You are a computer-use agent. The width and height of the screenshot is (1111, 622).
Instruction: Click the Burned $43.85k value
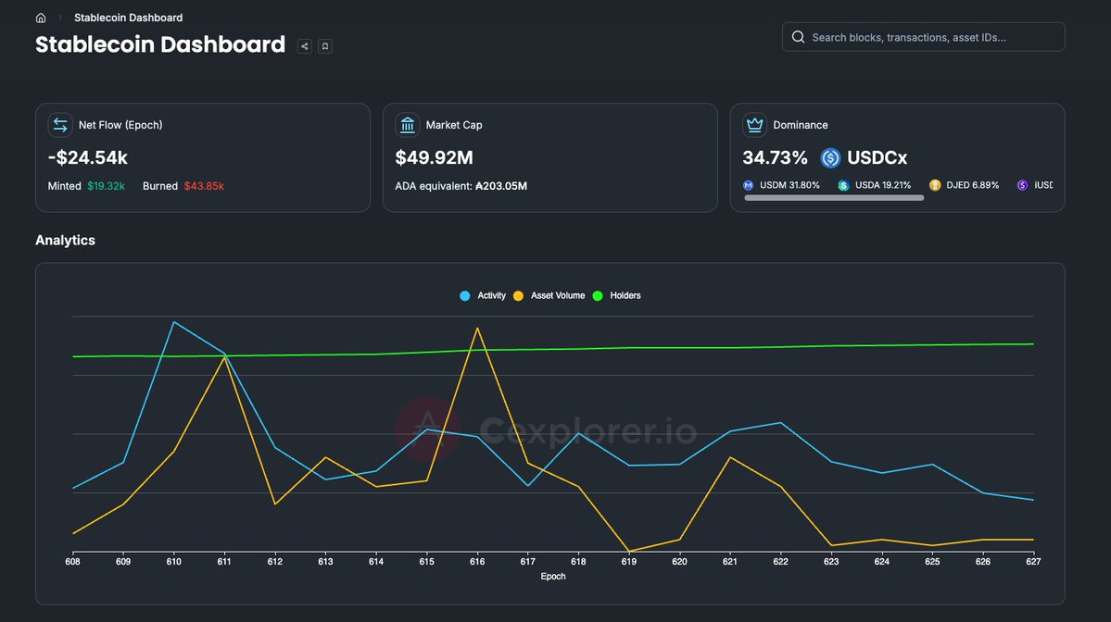pyautogui.click(x=204, y=186)
